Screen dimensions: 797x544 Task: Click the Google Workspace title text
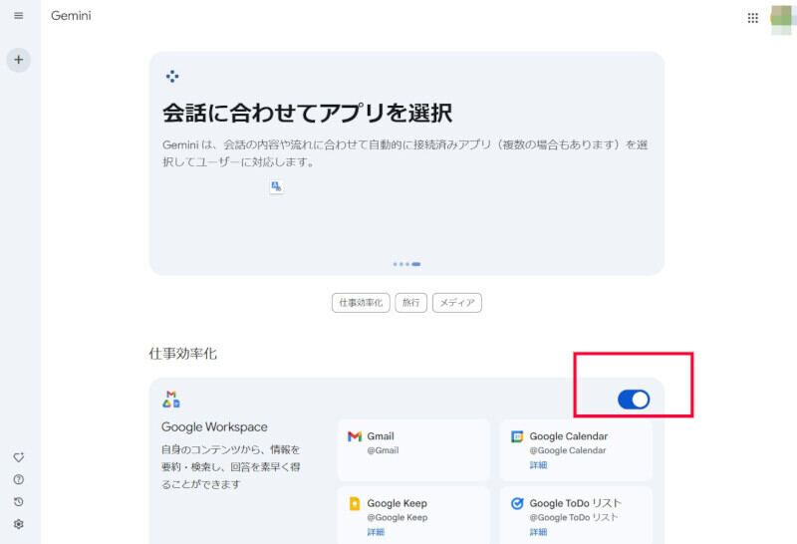point(214,427)
